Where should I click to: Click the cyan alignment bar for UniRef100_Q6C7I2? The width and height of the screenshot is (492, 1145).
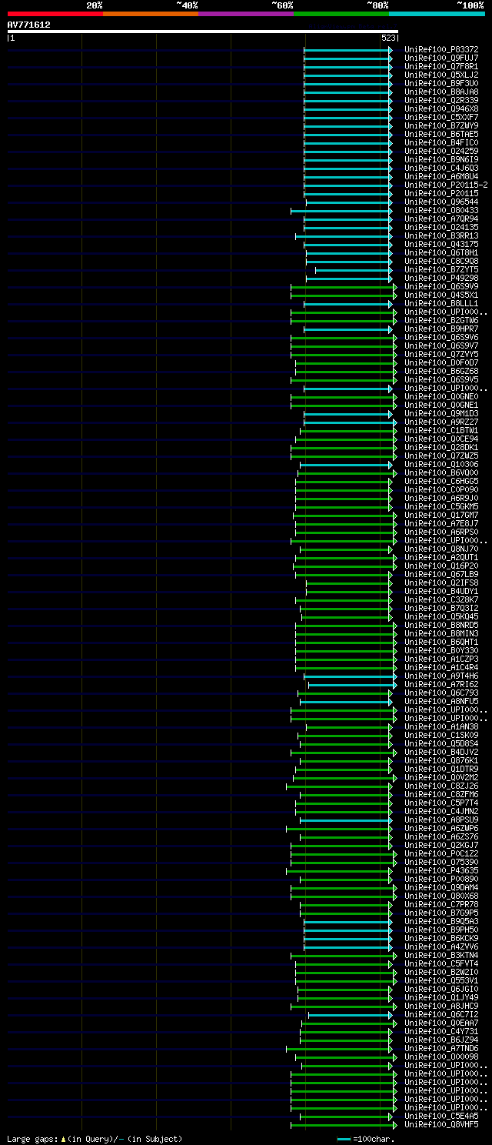click(351, 1014)
